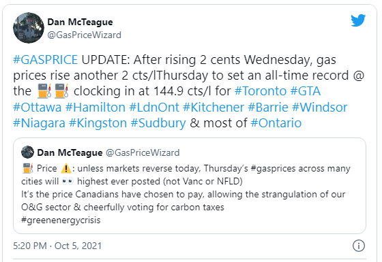Open the #Windsor hashtag
This screenshot has width=382, height=262.
(320, 108)
